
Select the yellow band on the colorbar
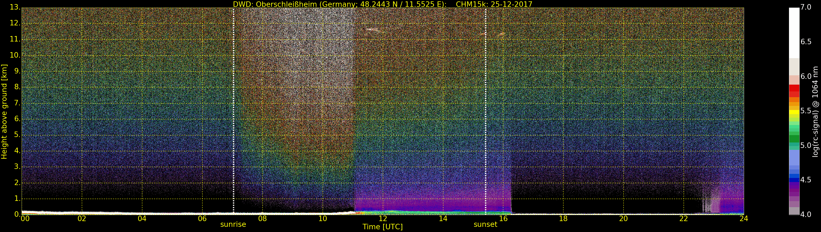[x=794, y=112]
